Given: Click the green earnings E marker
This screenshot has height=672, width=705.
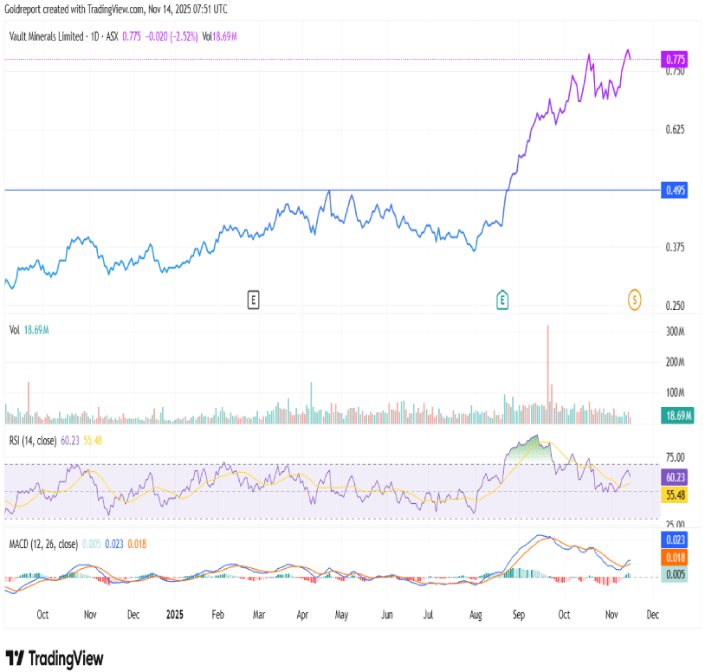Looking at the screenshot, I should tap(501, 300).
